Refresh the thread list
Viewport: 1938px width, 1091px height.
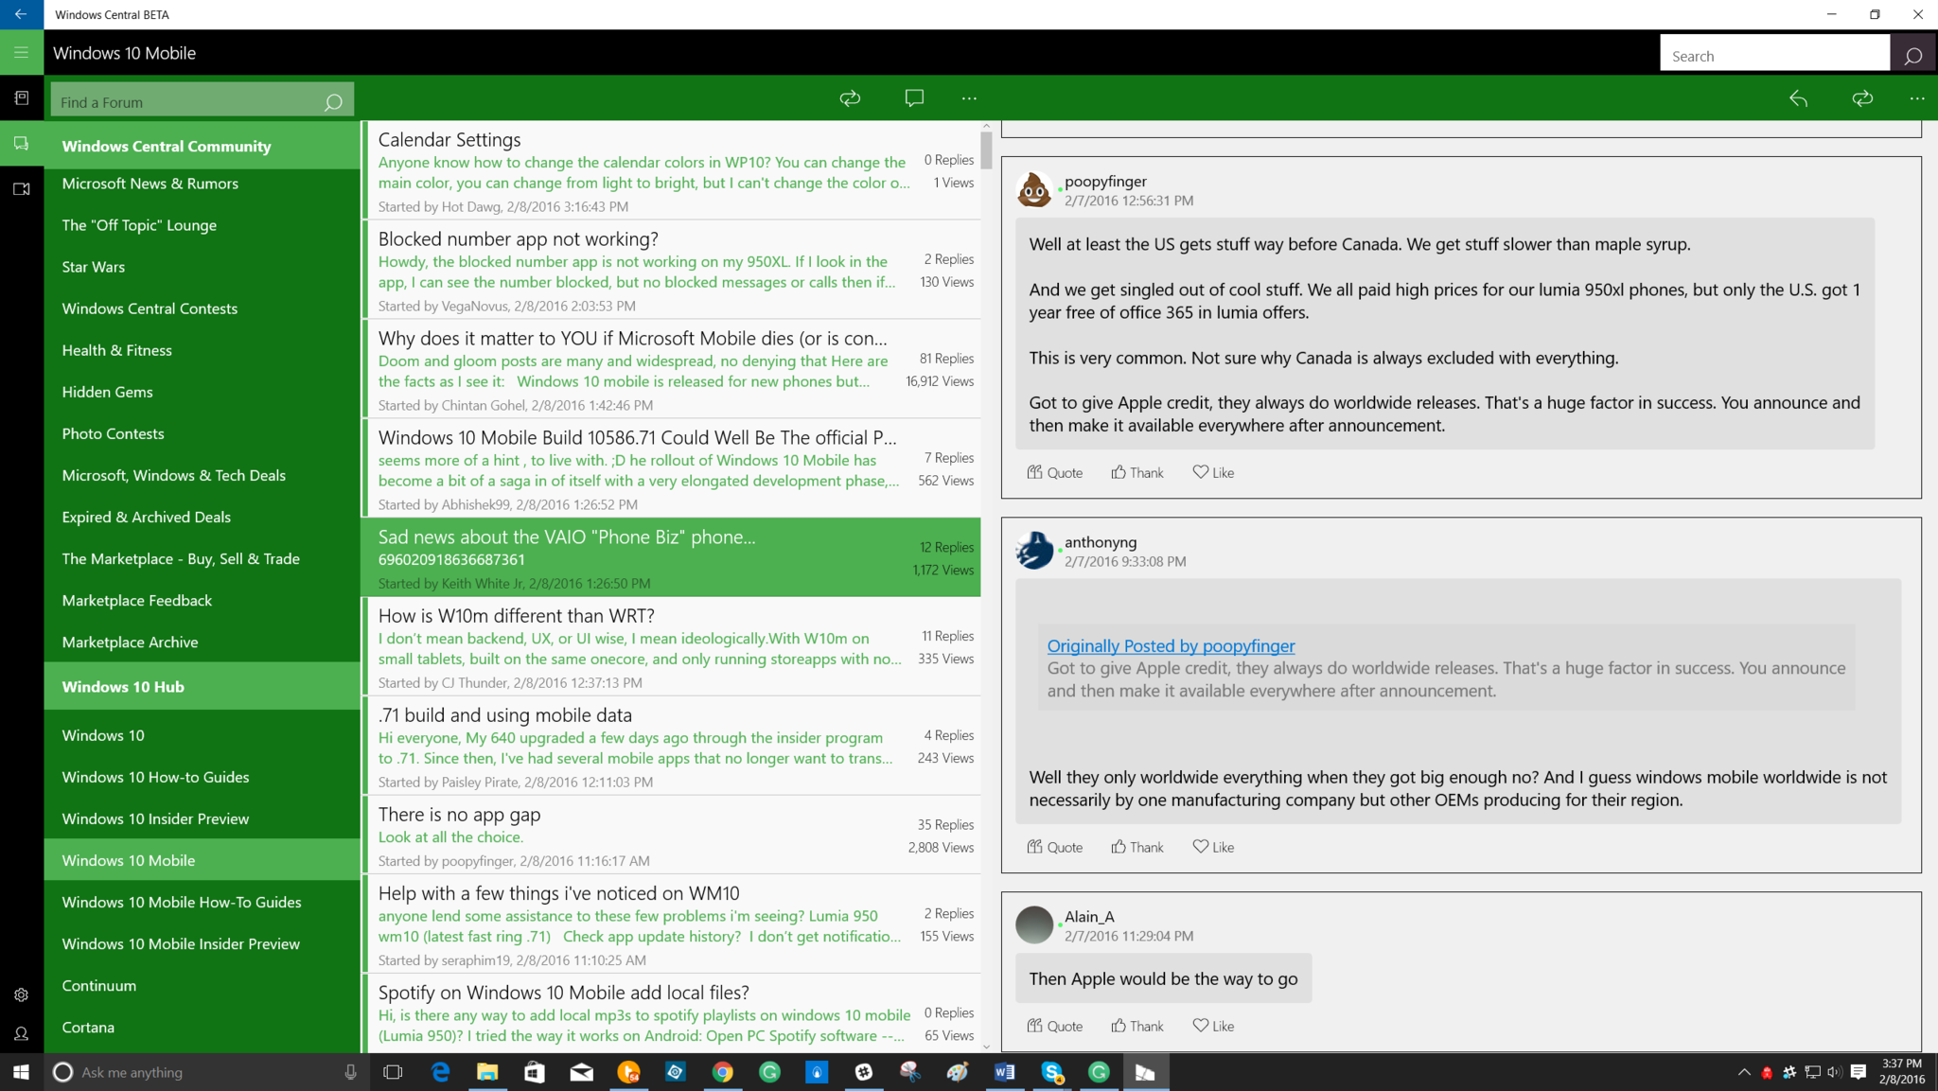click(850, 98)
